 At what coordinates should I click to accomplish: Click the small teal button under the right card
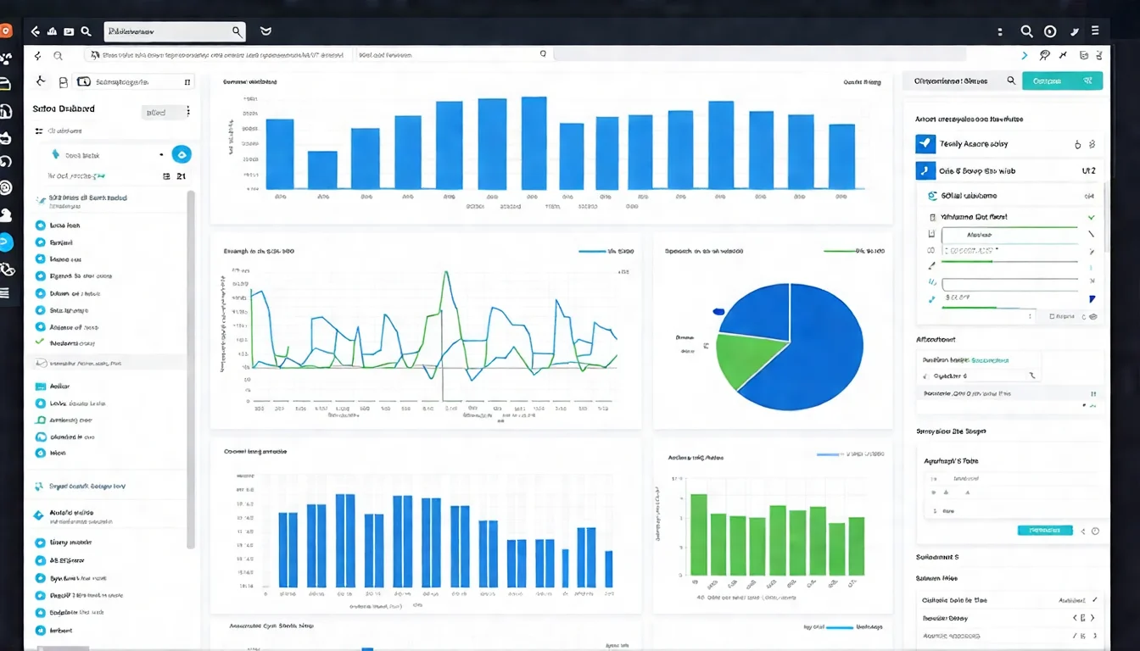[x=1044, y=531]
